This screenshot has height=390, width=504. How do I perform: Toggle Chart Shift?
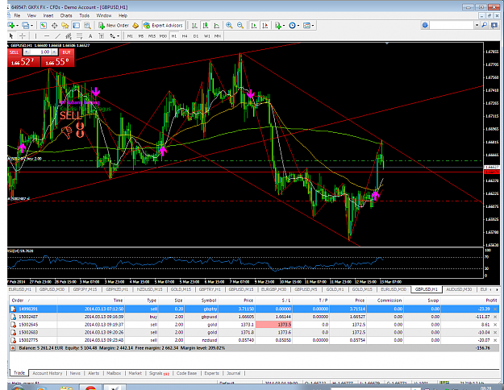pos(264,25)
